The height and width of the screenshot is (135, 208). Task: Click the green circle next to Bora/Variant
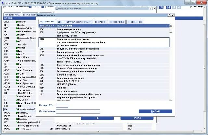point(17,31)
